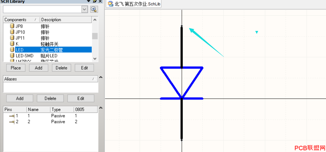Click pin 2 symbol icon
Screen dimensions: 326x152
[x=12, y=122]
